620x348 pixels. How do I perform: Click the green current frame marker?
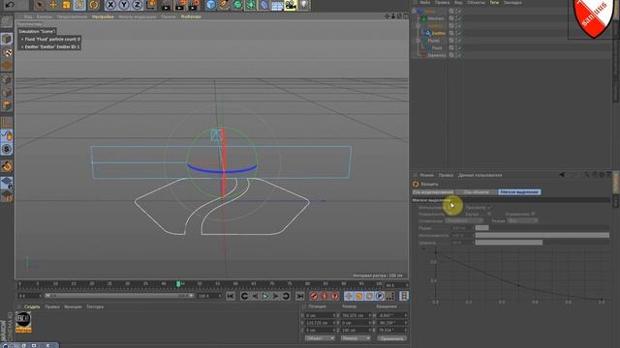click(x=178, y=283)
